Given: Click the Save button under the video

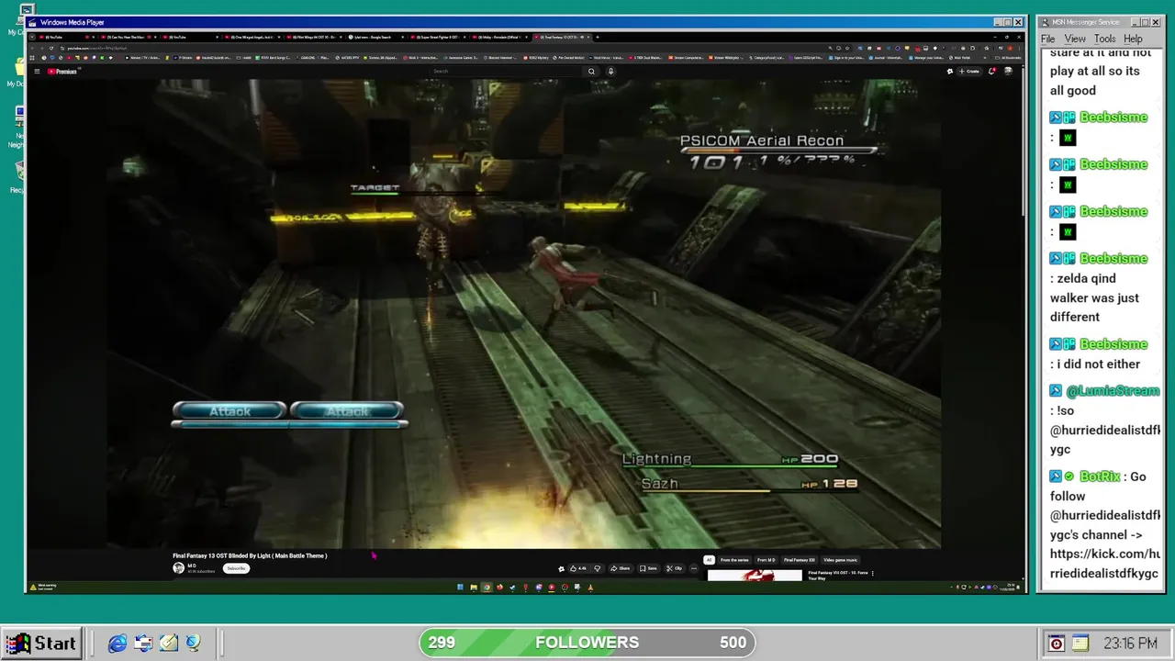Looking at the screenshot, I should [648, 568].
